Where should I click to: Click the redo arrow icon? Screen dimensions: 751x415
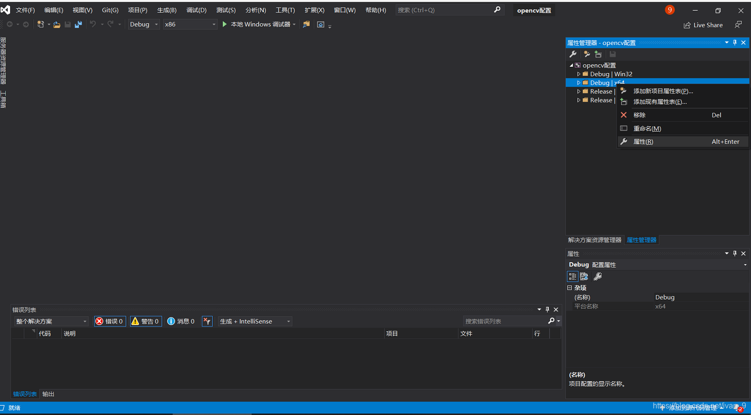tap(111, 24)
